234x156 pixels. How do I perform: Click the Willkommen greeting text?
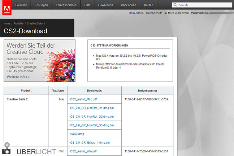tap(200, 13)
